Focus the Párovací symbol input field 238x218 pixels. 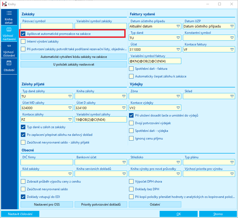(x=47, y=26)
